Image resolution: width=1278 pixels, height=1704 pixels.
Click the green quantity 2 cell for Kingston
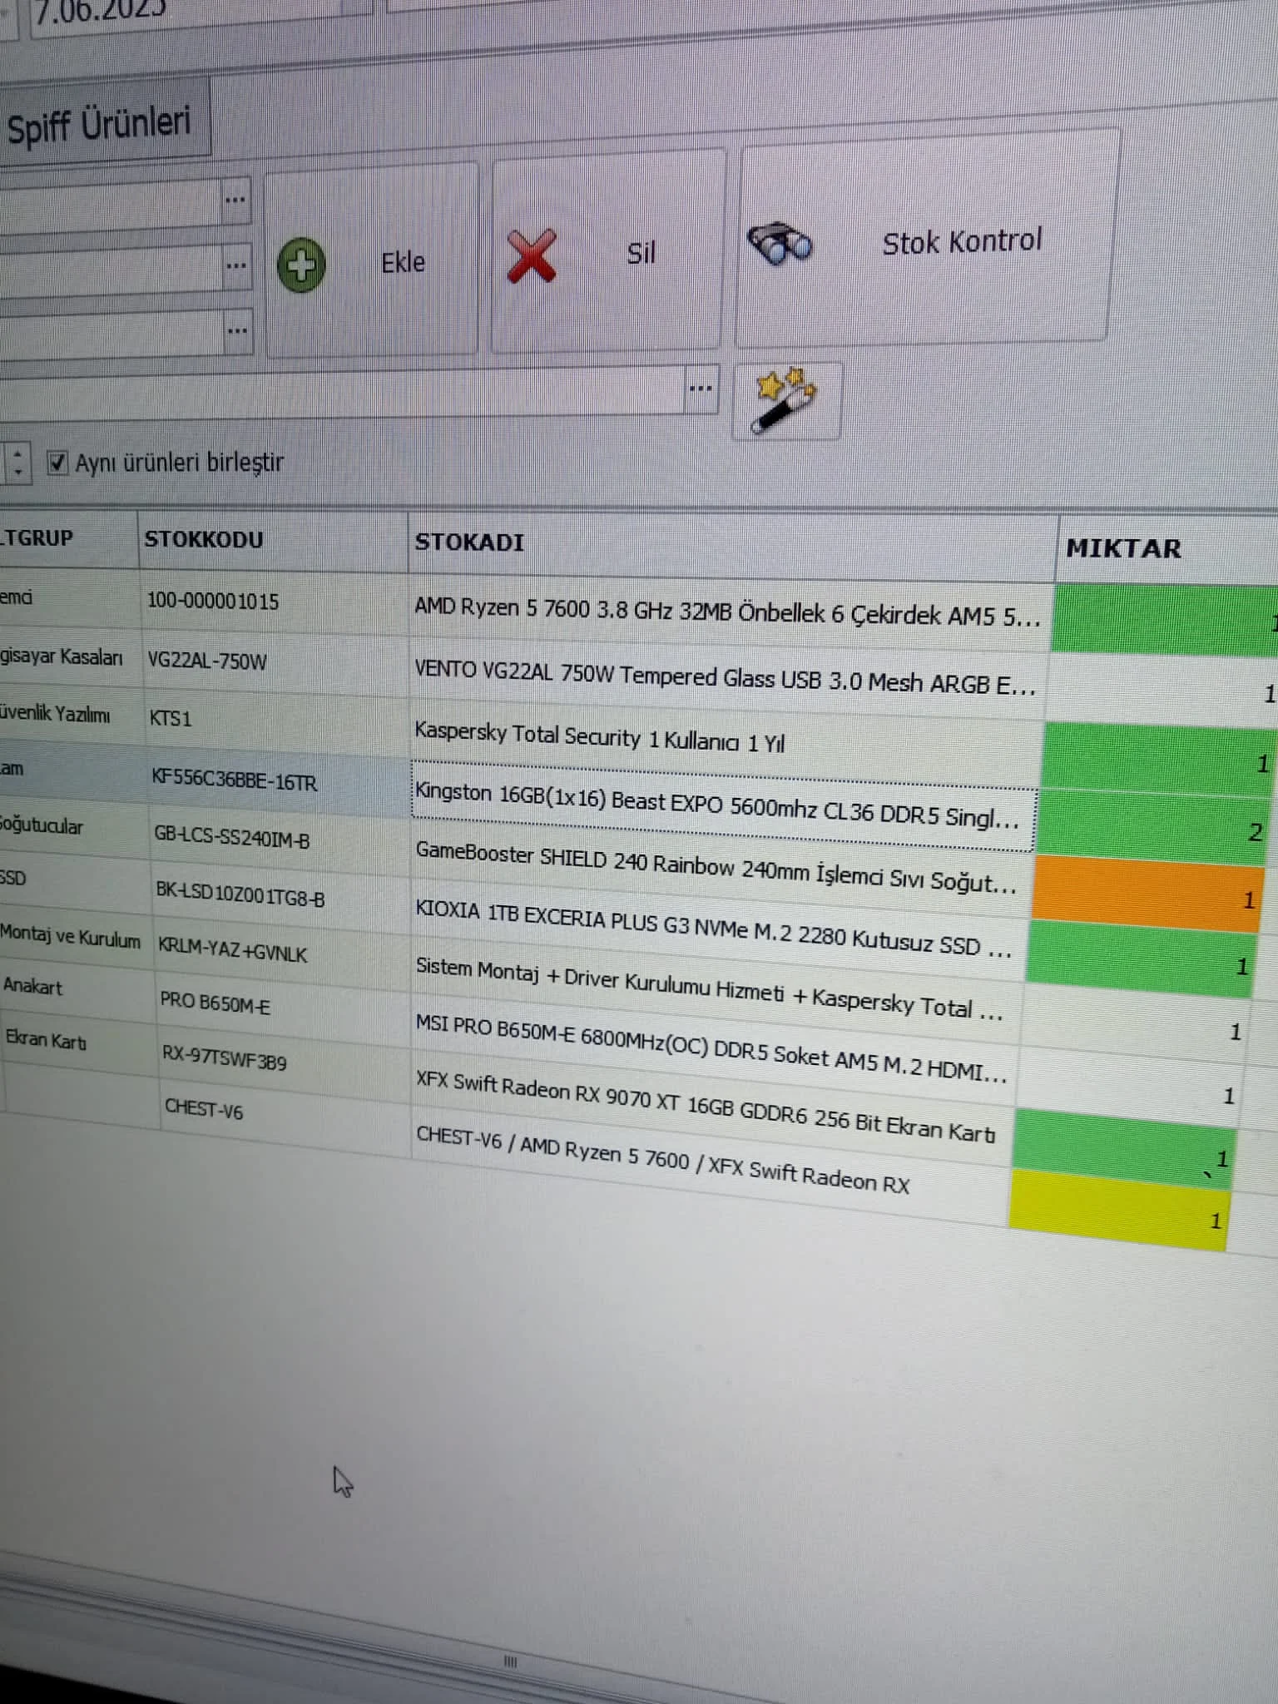(x=1155, y=827)
